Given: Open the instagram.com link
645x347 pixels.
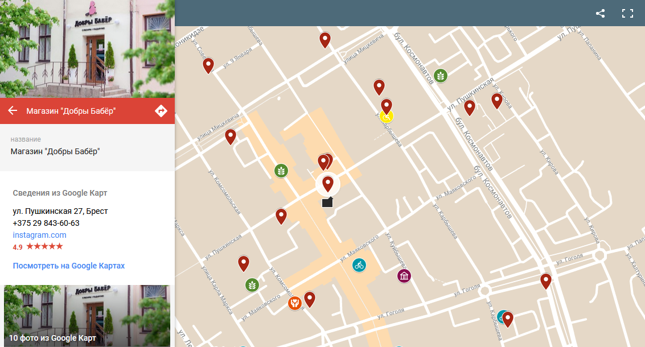Looking at the screenshot, I should tap(39, 235).
